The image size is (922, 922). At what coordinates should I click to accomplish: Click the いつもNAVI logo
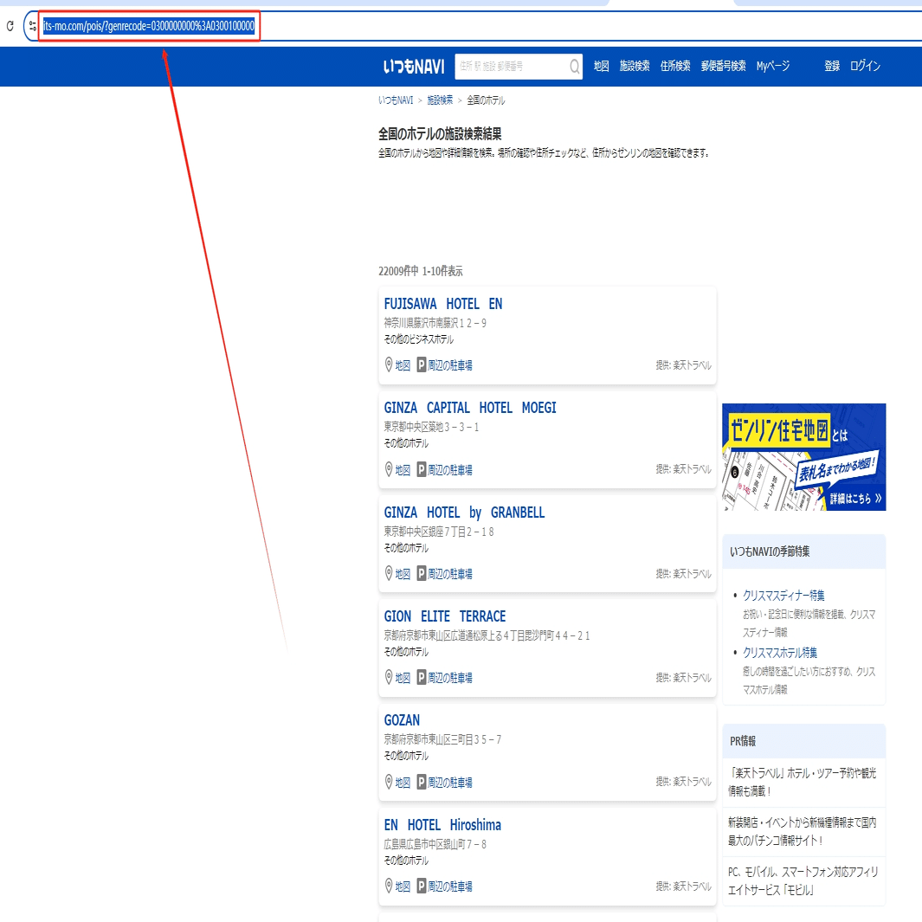414,67
